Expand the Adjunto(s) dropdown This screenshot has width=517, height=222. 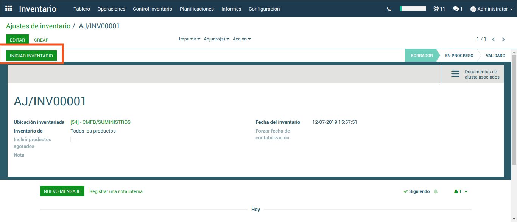tap(216, 39)
